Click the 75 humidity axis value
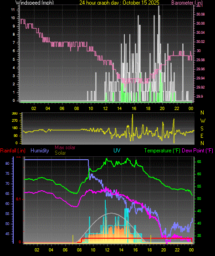The height and width of the screenshot is (256, 215). pyautogui.click(x=7, y=173)
